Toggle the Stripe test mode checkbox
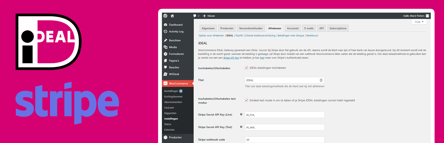Screen dimensions: 444x143 (246, 100)
